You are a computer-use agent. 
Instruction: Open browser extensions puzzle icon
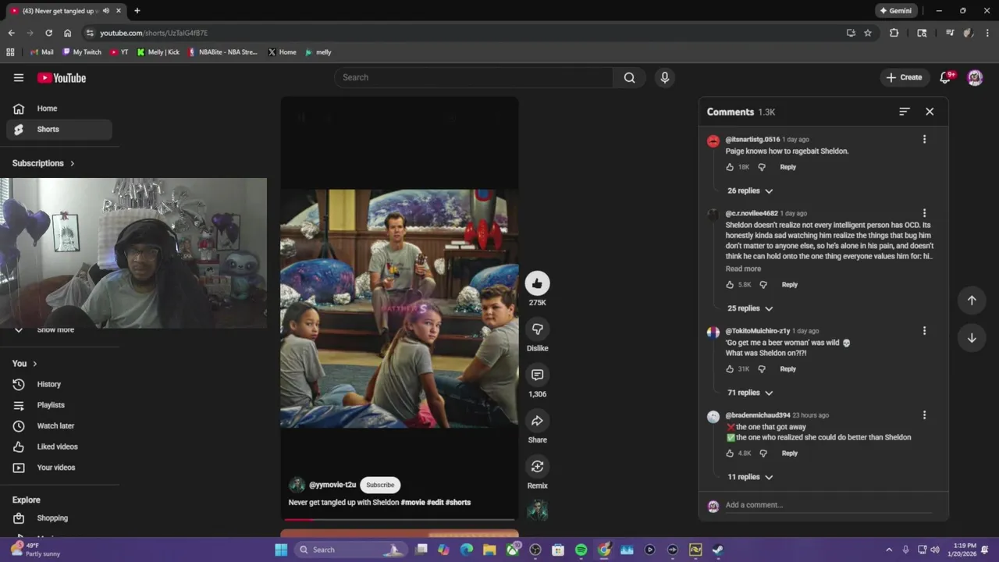pos(894,33)
